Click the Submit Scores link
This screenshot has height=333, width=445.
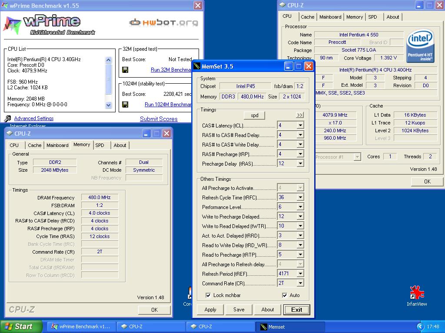click(159, 119)
